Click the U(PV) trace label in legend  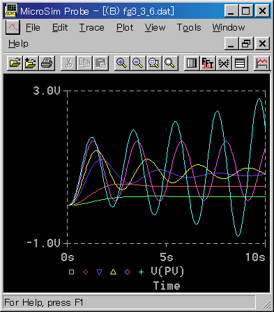tap(167, 271)
